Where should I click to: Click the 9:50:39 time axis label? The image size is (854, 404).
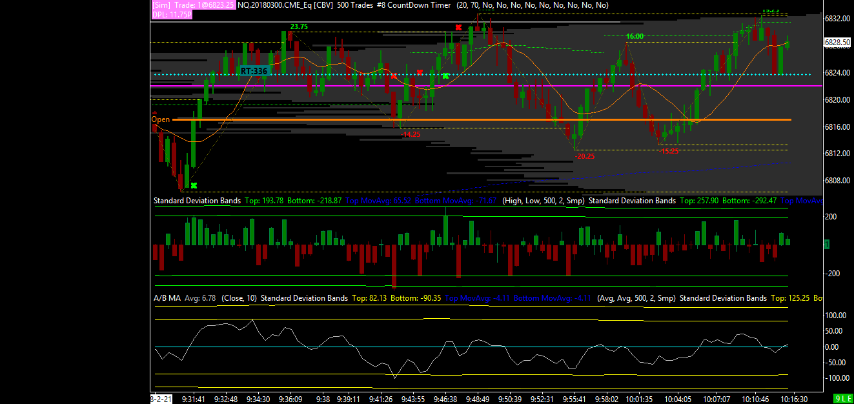click(x=511, y=399)
